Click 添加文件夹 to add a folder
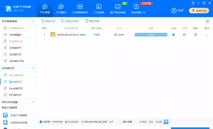 point(70,21)
